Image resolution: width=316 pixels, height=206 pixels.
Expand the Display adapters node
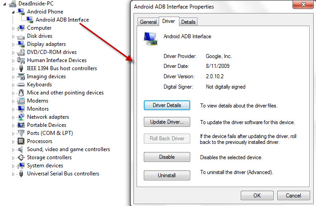(14, 45)
